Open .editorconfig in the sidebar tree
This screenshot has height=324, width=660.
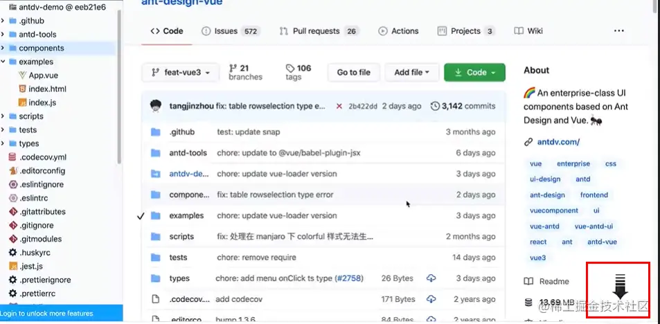click(42, 171)
